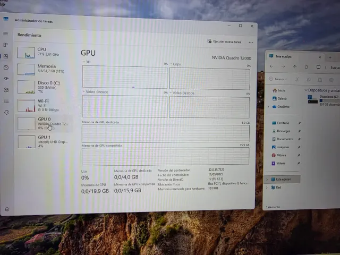Image resolution: width=340 pixels, height=255 pixels.
Task: Open Descargas folder in File Explorer sidebar
Action: 283,131
